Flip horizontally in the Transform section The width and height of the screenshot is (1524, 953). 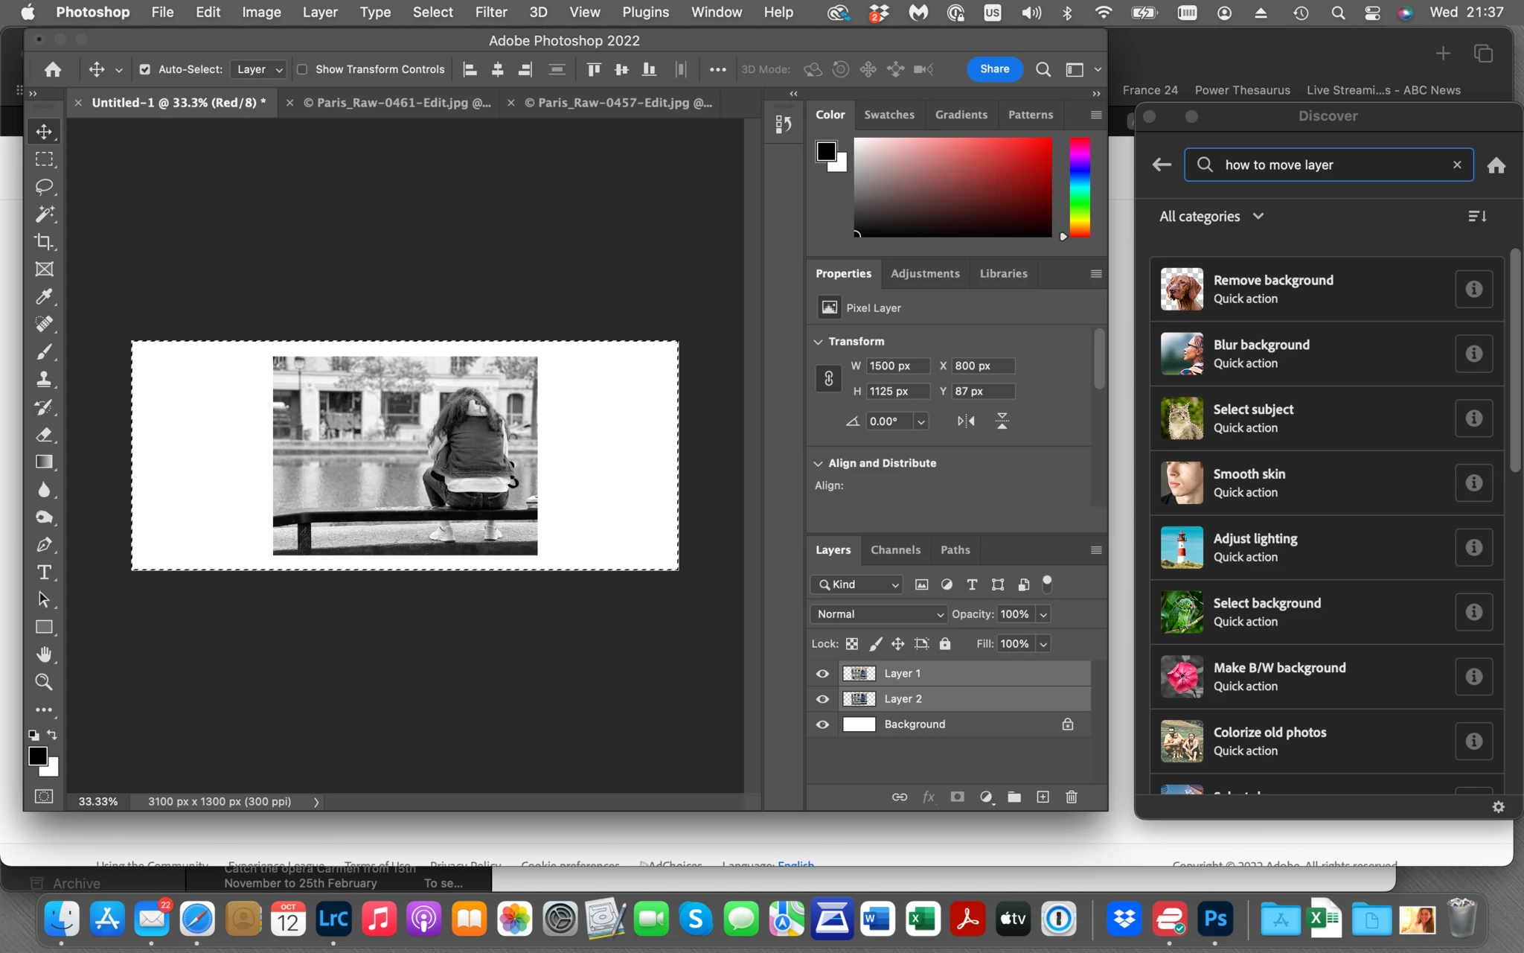tap(966, 421)
